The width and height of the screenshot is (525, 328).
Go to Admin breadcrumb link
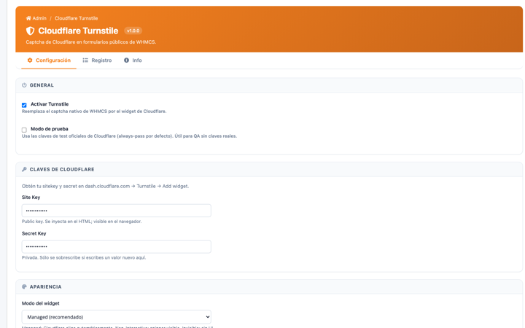36,18
